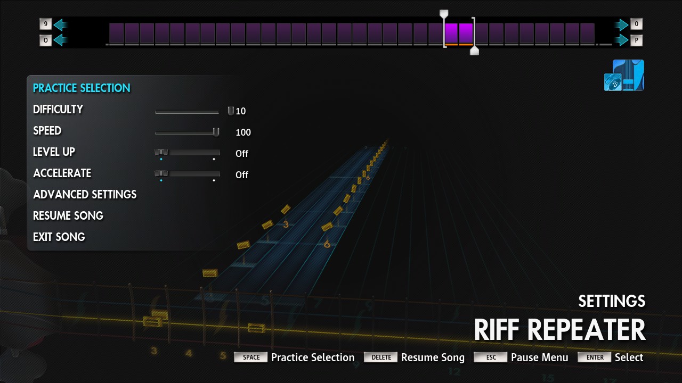Click the ESC key icon
Screen dimensions: 682x383
[x=491, y=357]
